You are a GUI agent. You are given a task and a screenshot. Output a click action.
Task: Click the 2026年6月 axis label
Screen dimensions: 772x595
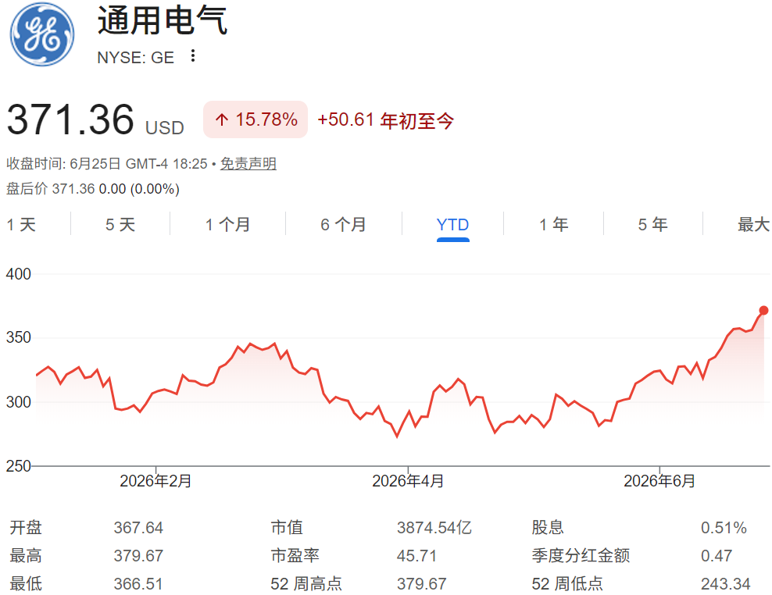tap(659, 481)
